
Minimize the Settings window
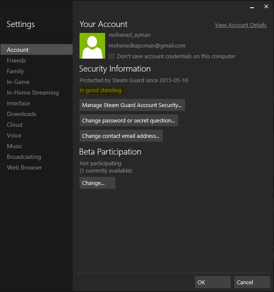coord(252,7)
